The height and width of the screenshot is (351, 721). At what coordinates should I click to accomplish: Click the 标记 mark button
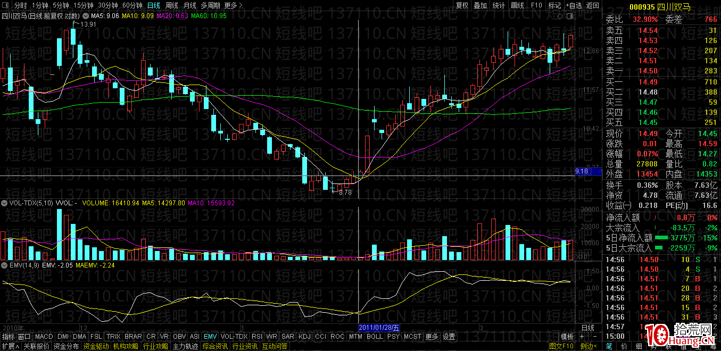pos(554,5)
